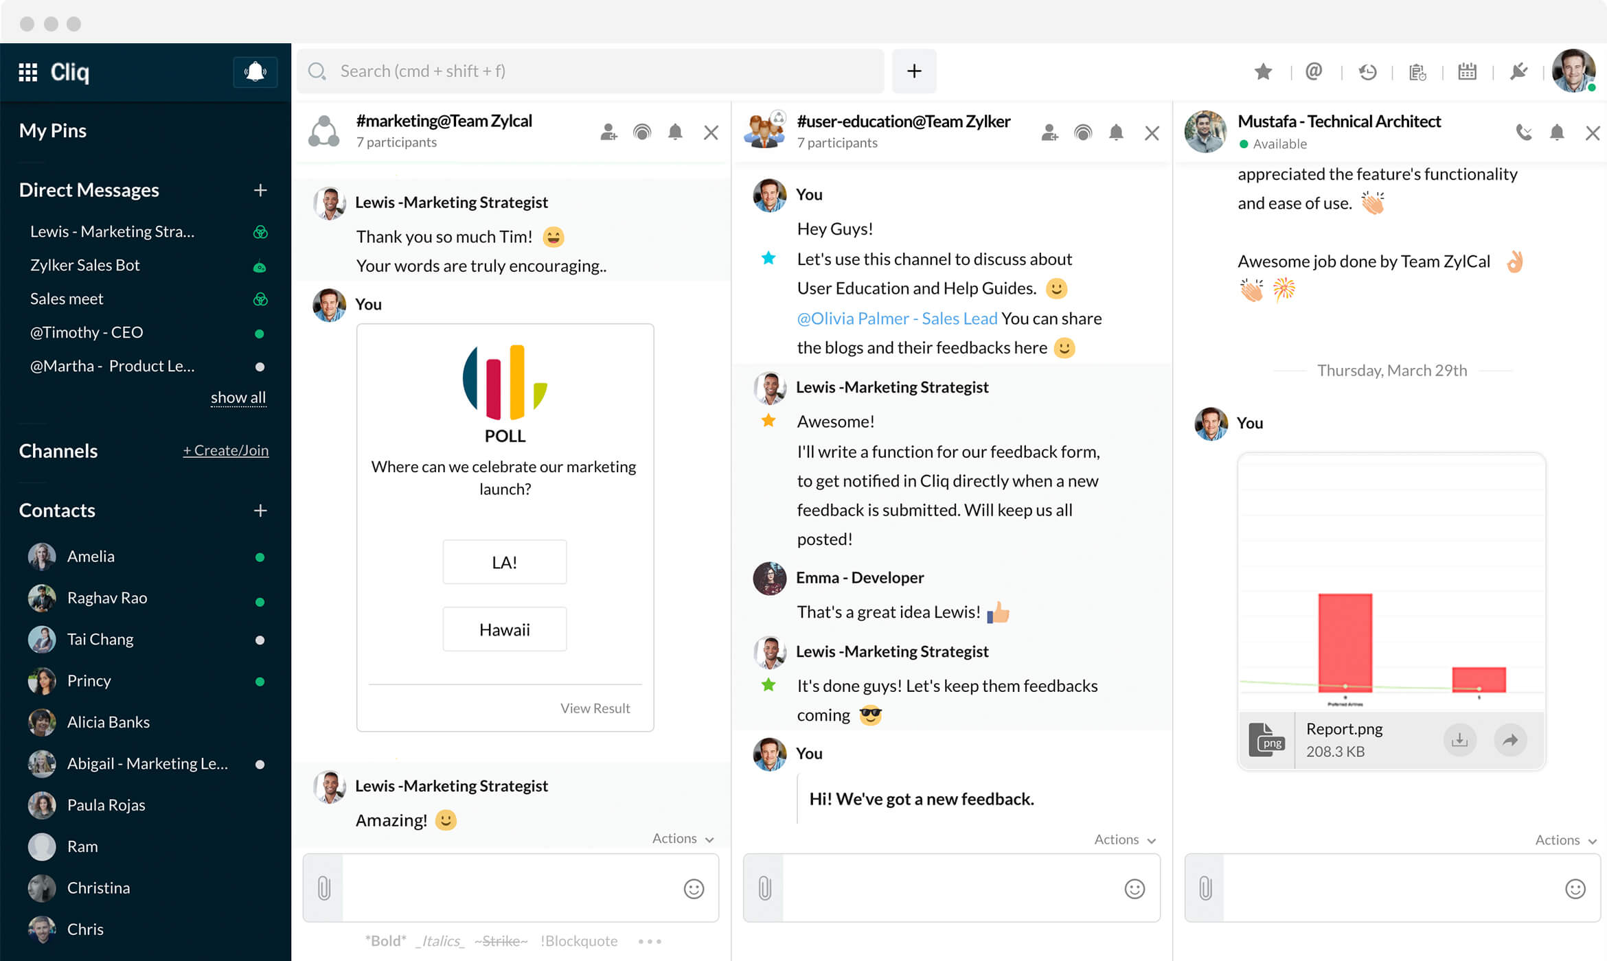Expand the Actions dropdown in Mustafa chat
The width and height of the screenshot is (1607, 961).
coord(1565,840)
